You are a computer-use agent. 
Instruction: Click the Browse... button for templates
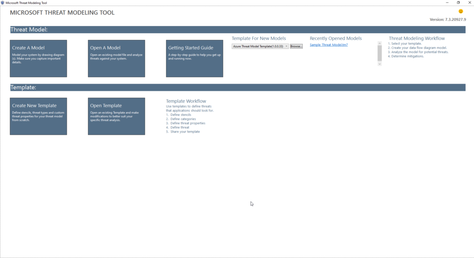(x=296, y=46)
